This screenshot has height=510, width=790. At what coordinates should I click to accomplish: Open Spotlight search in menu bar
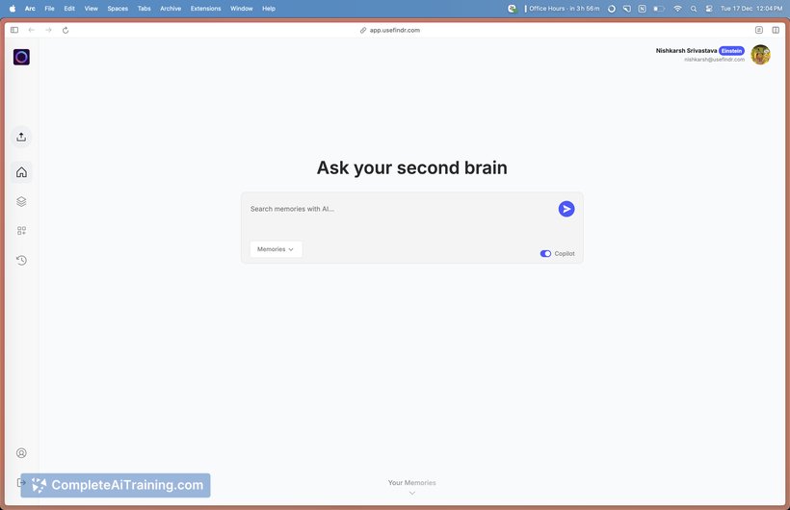tap(694, 9)
